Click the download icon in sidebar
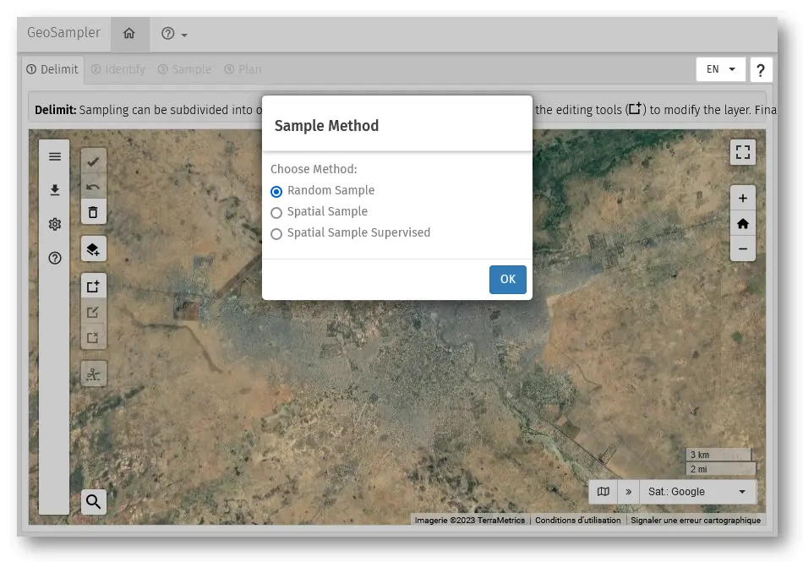 (x=55, y=190)
